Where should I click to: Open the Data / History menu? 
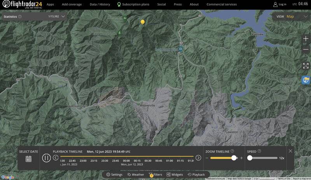point(99,5)
